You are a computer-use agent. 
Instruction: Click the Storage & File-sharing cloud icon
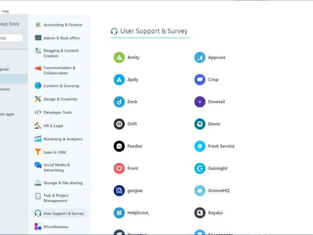tap(38, 183)
